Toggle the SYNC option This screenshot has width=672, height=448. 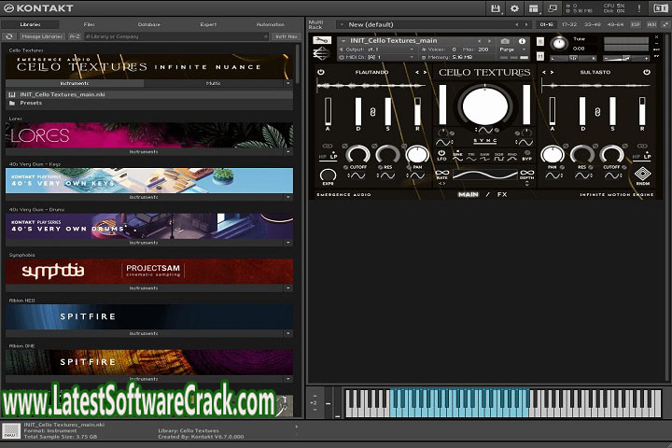pos(484,141)
